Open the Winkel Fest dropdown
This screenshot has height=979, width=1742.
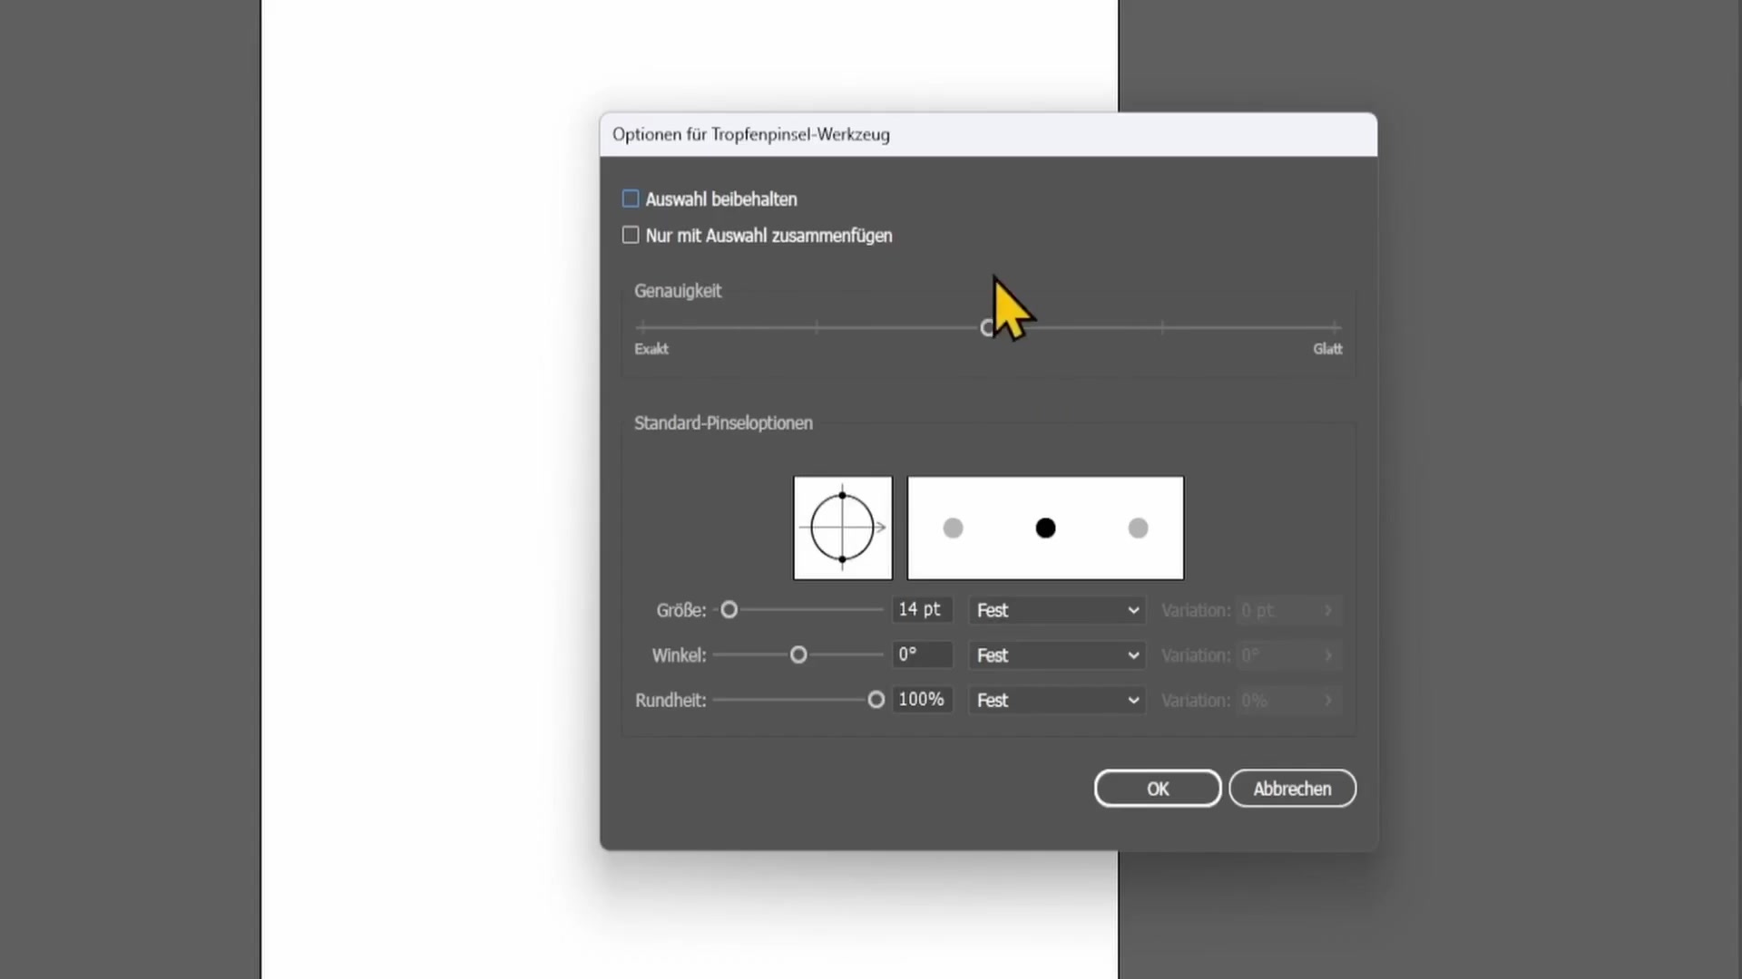[x=1057, y=655]
